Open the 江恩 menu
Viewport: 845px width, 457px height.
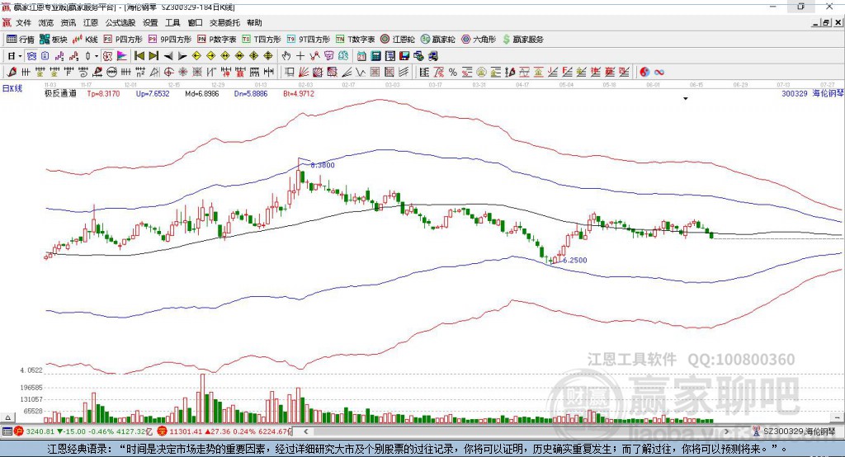click(x=91, y=22)
